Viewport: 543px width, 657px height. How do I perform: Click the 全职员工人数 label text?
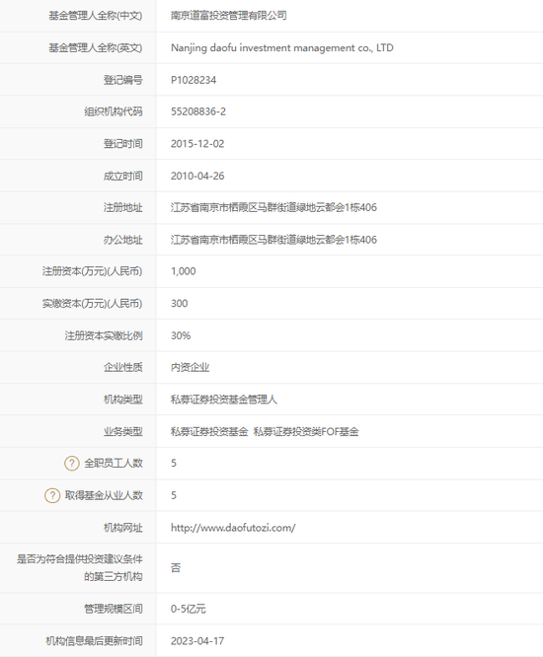click(x=114, y=463)
